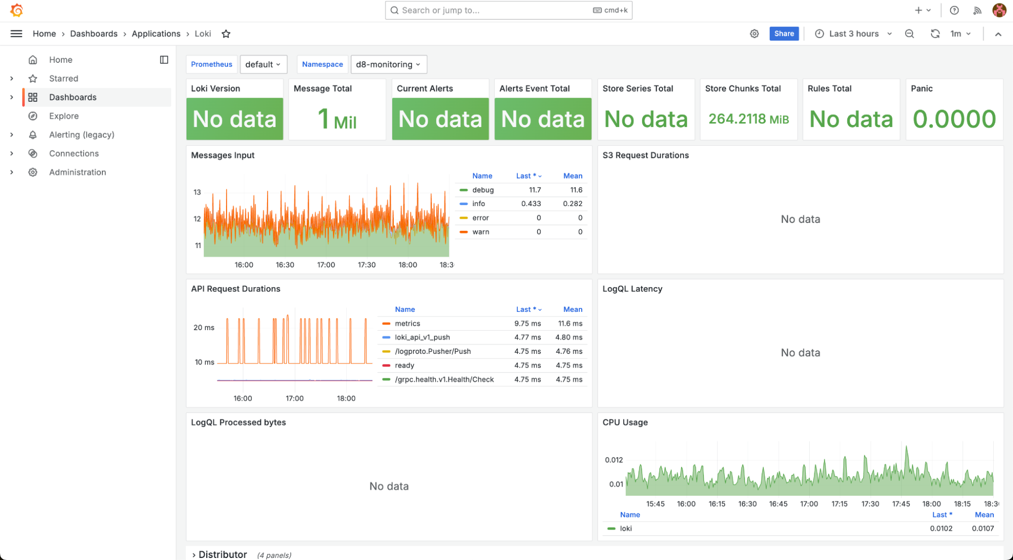Open the d8-monitoring namespace dropdown

coord(388,64)
